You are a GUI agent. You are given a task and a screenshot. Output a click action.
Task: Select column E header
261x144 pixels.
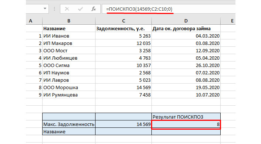(x=228, y=21)
